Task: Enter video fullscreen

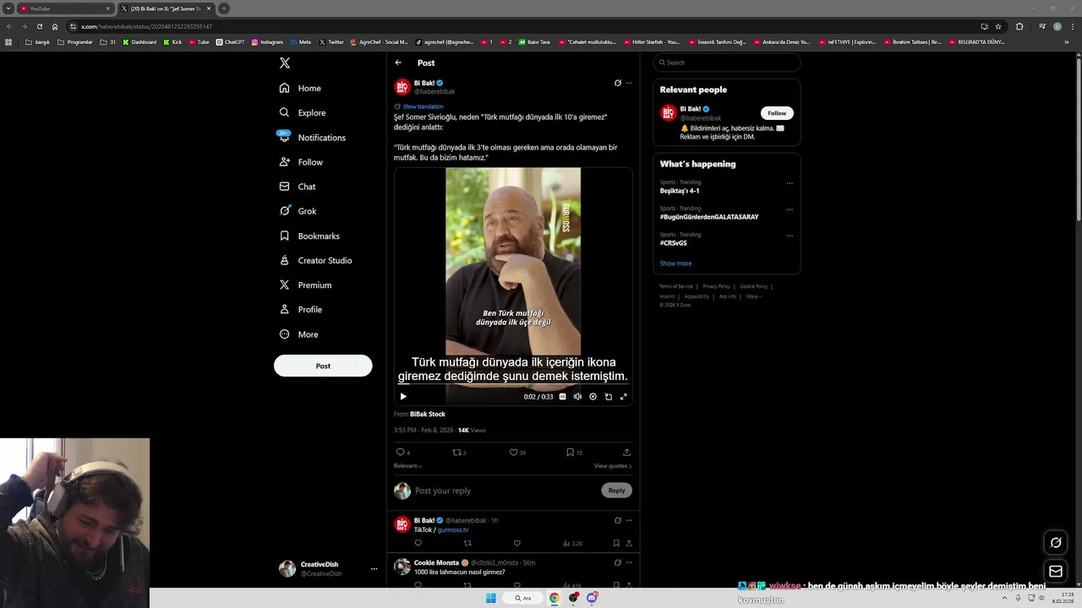Action: [624, 396]
